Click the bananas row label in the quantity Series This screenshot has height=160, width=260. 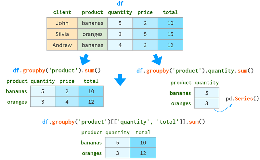[180, 93]
